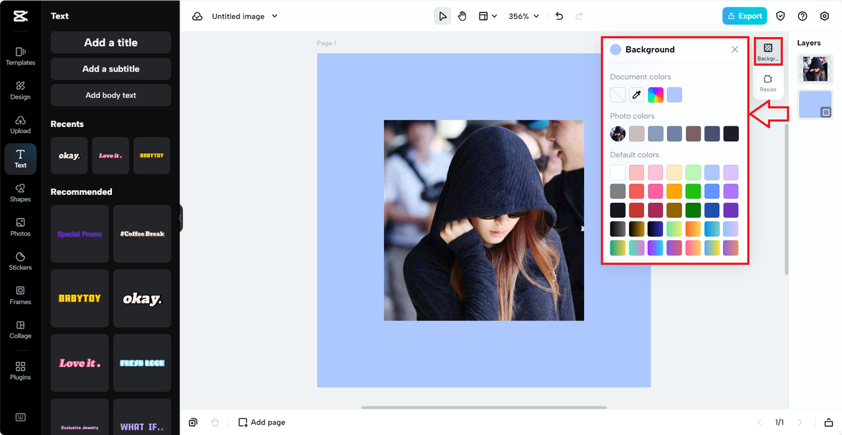The height and width of the screenshot is (435, 842).
Task: Collapse the left Text panel handle
Action: (x=180, y=218)
